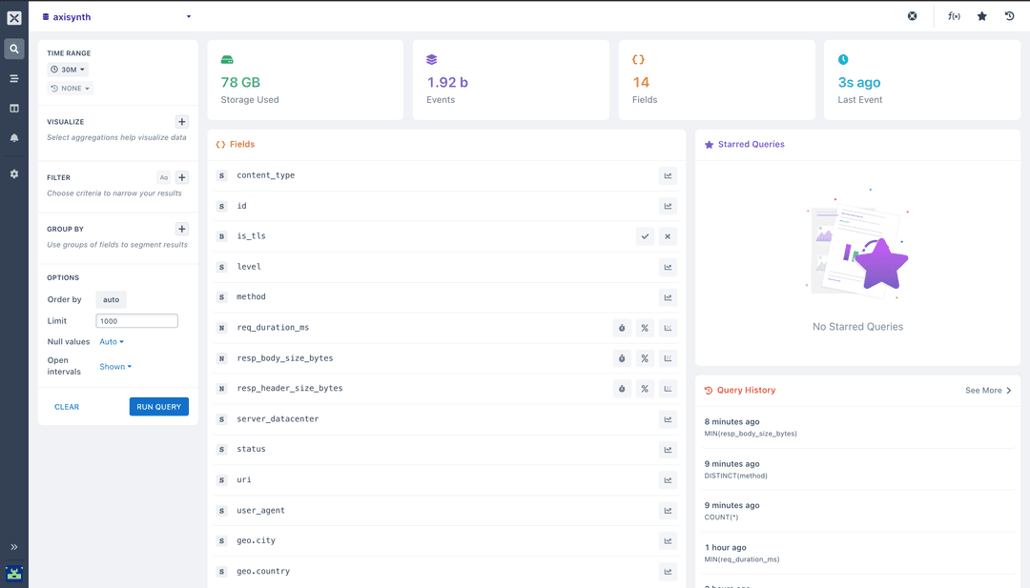Open the f(x) virtual fields panel
The image size is (1030, 588).
[x=954, y=15]
